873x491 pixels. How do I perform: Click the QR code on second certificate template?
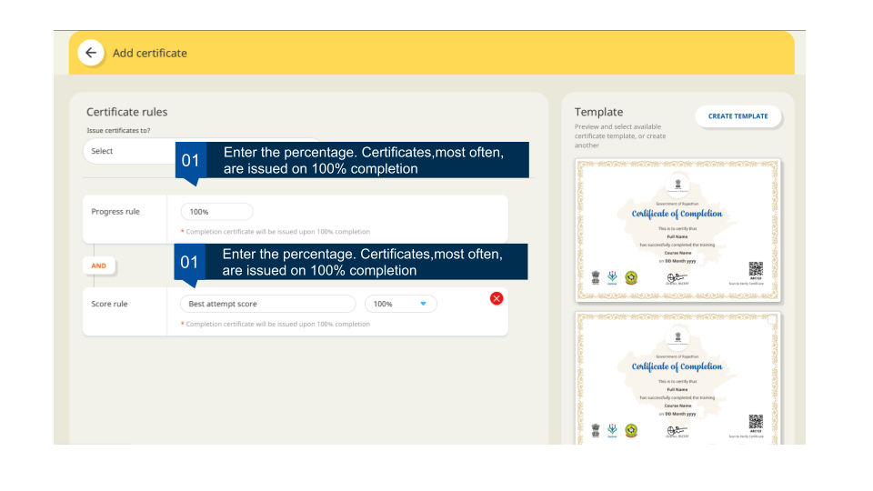coord(755,421)
